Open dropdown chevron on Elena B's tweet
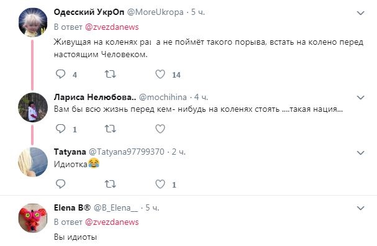The width and height of the screenshot is (377, 246). (360, 208)
